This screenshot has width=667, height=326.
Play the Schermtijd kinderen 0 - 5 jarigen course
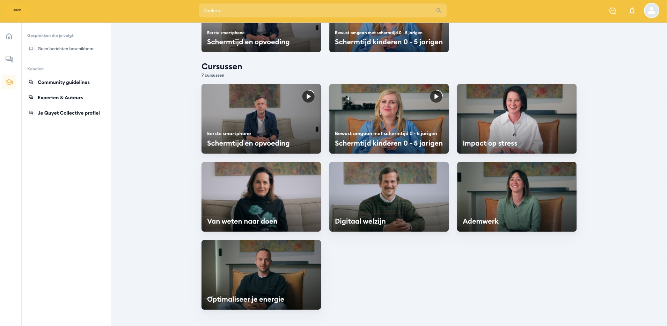[x=436, y=96]
